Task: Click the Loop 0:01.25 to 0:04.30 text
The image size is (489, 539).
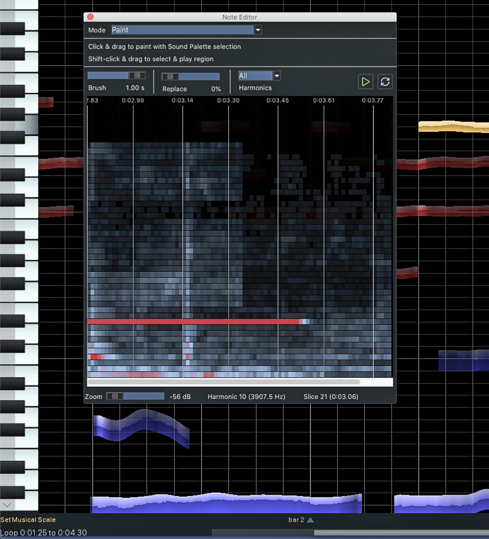Action: click(43, 533)
